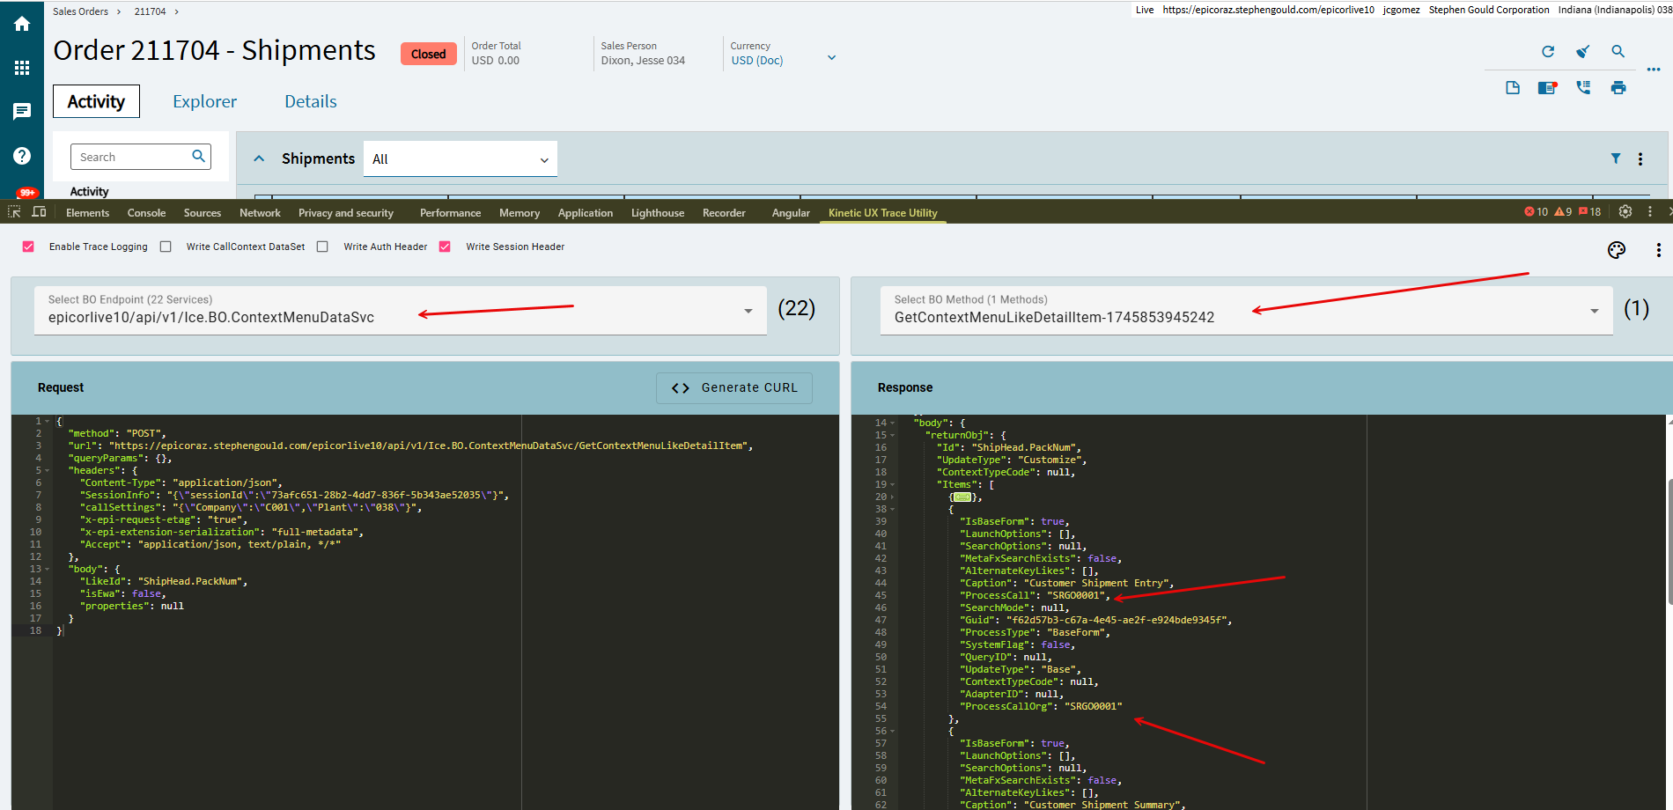The width and height of the screenshot is (1673, 810).
Task: Toggle Write Auth Header checkbox
Action: pyautogui.click(x=322, y=247)
